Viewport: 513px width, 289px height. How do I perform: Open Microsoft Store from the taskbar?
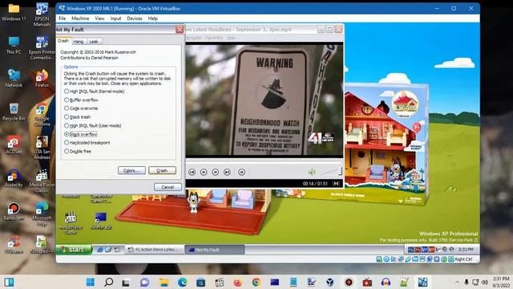click(x=201, y=282)
